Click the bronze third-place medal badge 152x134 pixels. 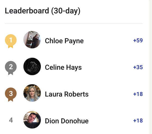(x=11, y=95)
